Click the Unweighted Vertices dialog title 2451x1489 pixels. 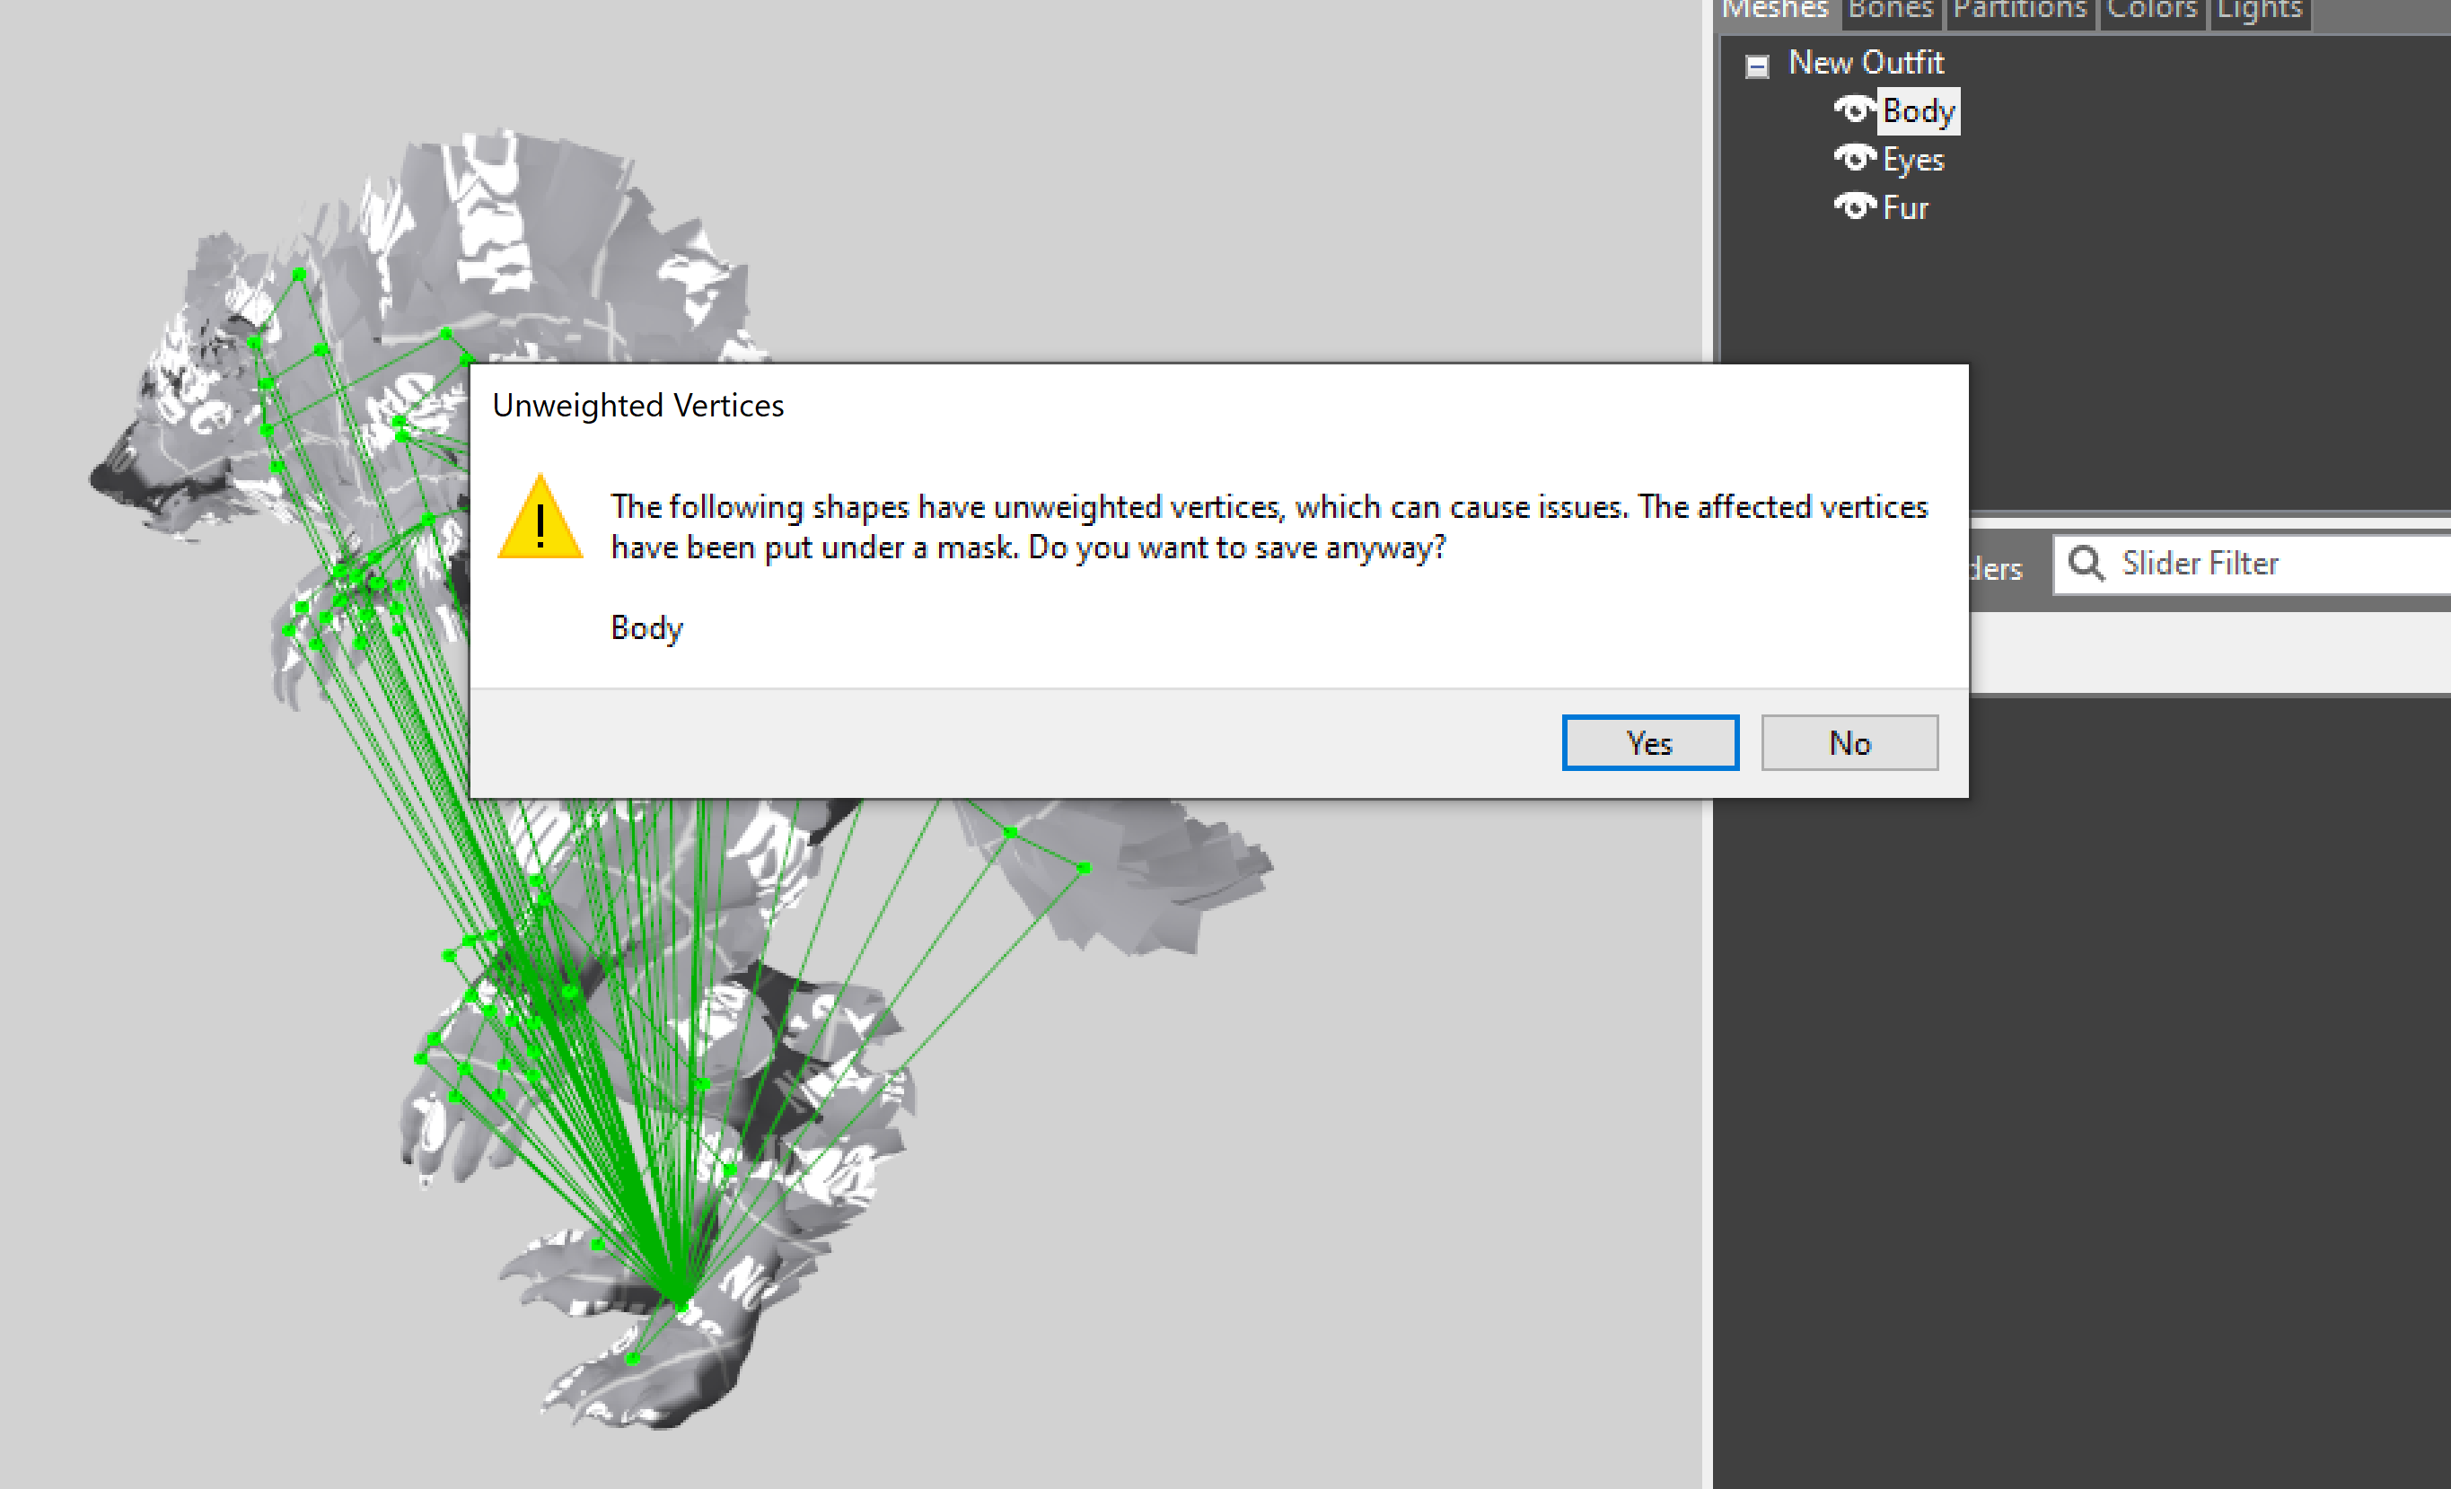(637, 406)
